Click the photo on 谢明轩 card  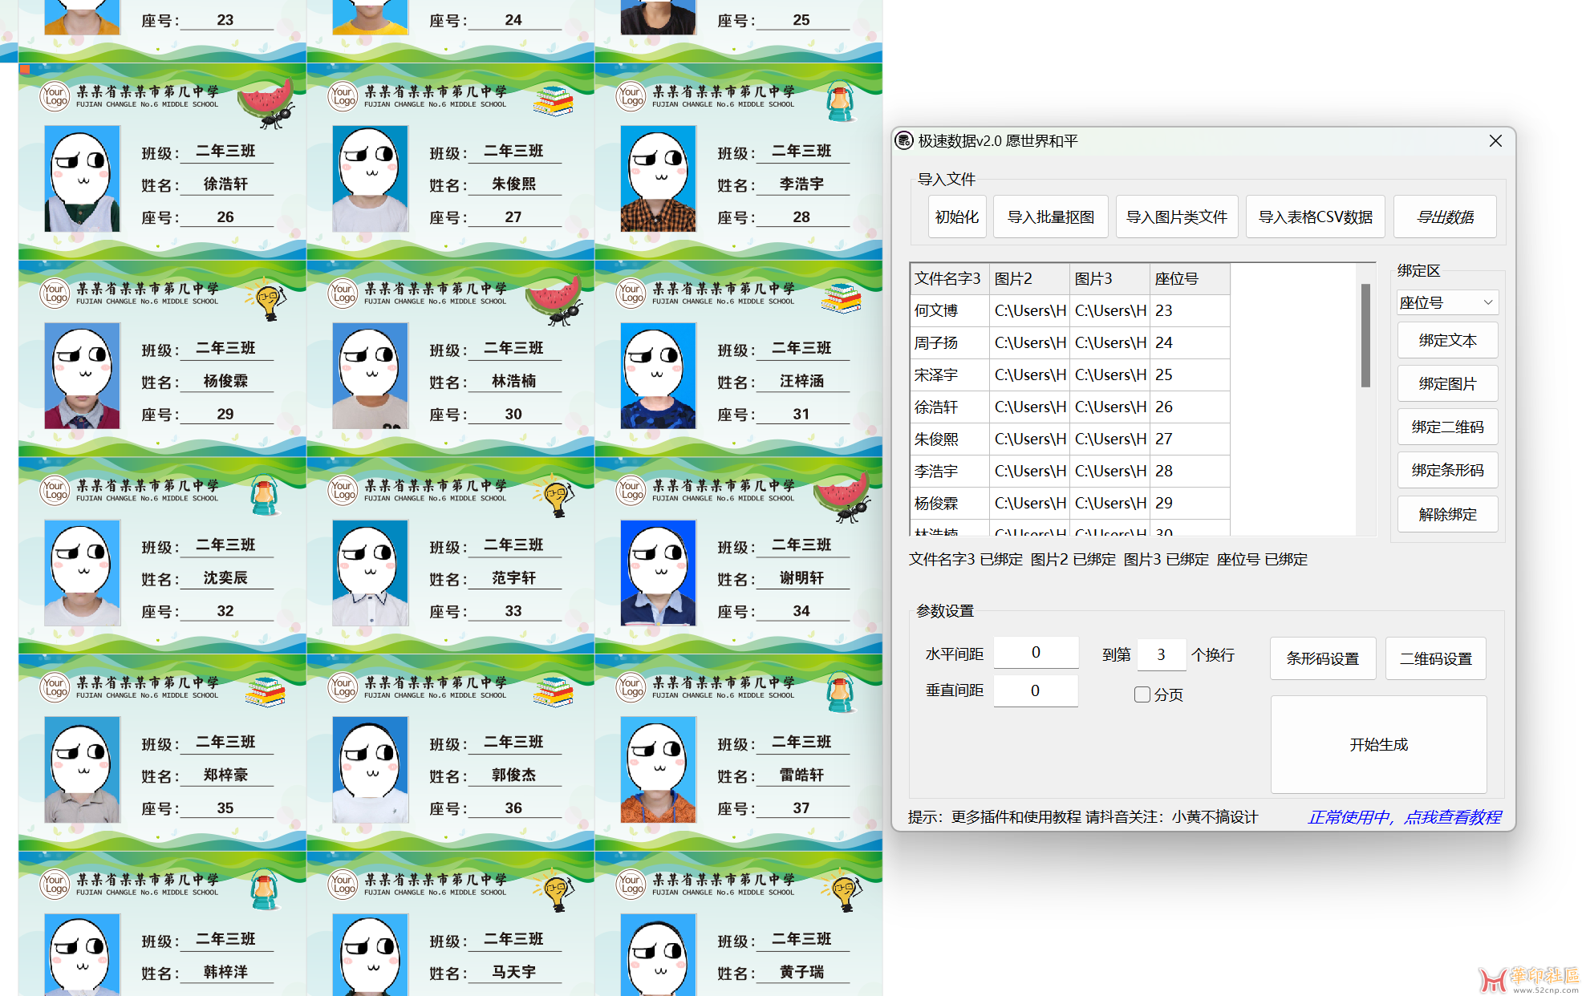coord(658,572)
